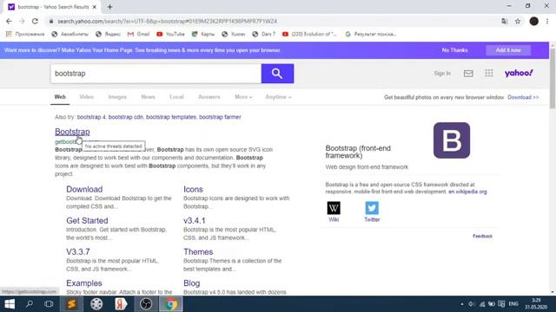
Task: Show hidden system tray icons arrow
Action: click(x=461, y=304)
